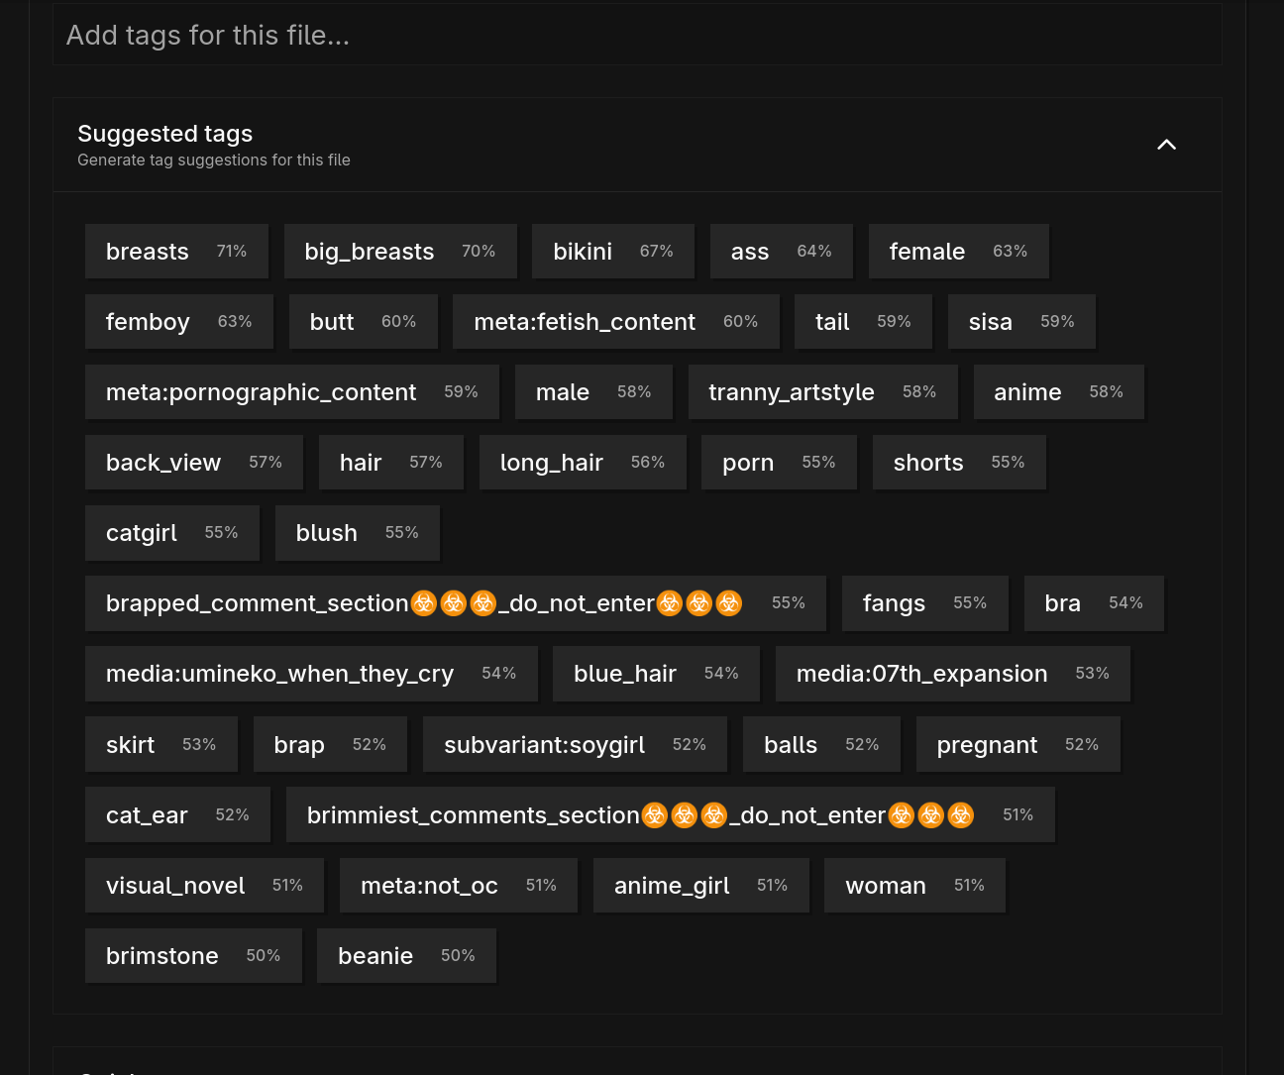Select the 'visual_novel' tag
The width and height of the screenshot is (1284, 1075).
[204, 886]
